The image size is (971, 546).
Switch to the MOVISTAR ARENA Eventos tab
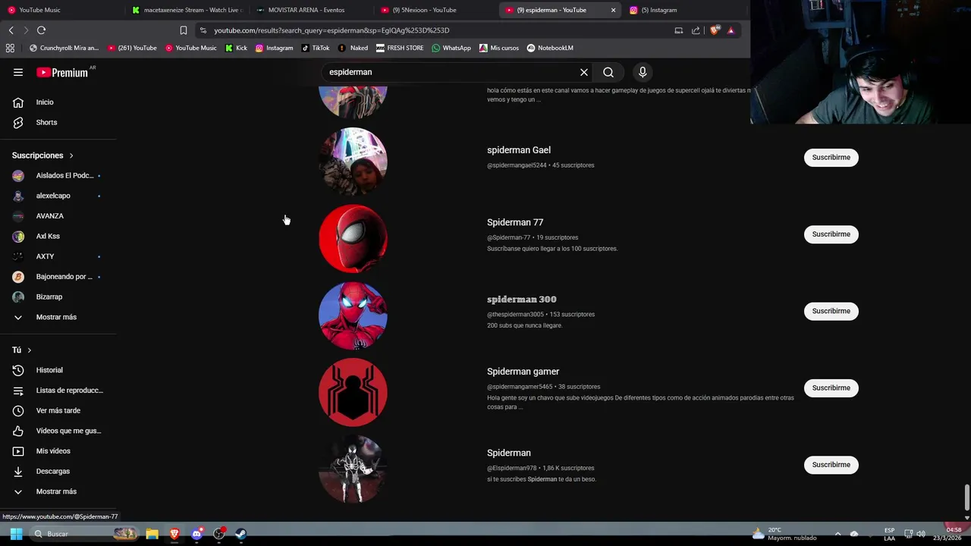[x=311, y=10]
